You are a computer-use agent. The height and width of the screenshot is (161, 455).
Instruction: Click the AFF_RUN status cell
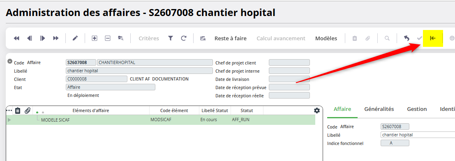click(241, 120)
